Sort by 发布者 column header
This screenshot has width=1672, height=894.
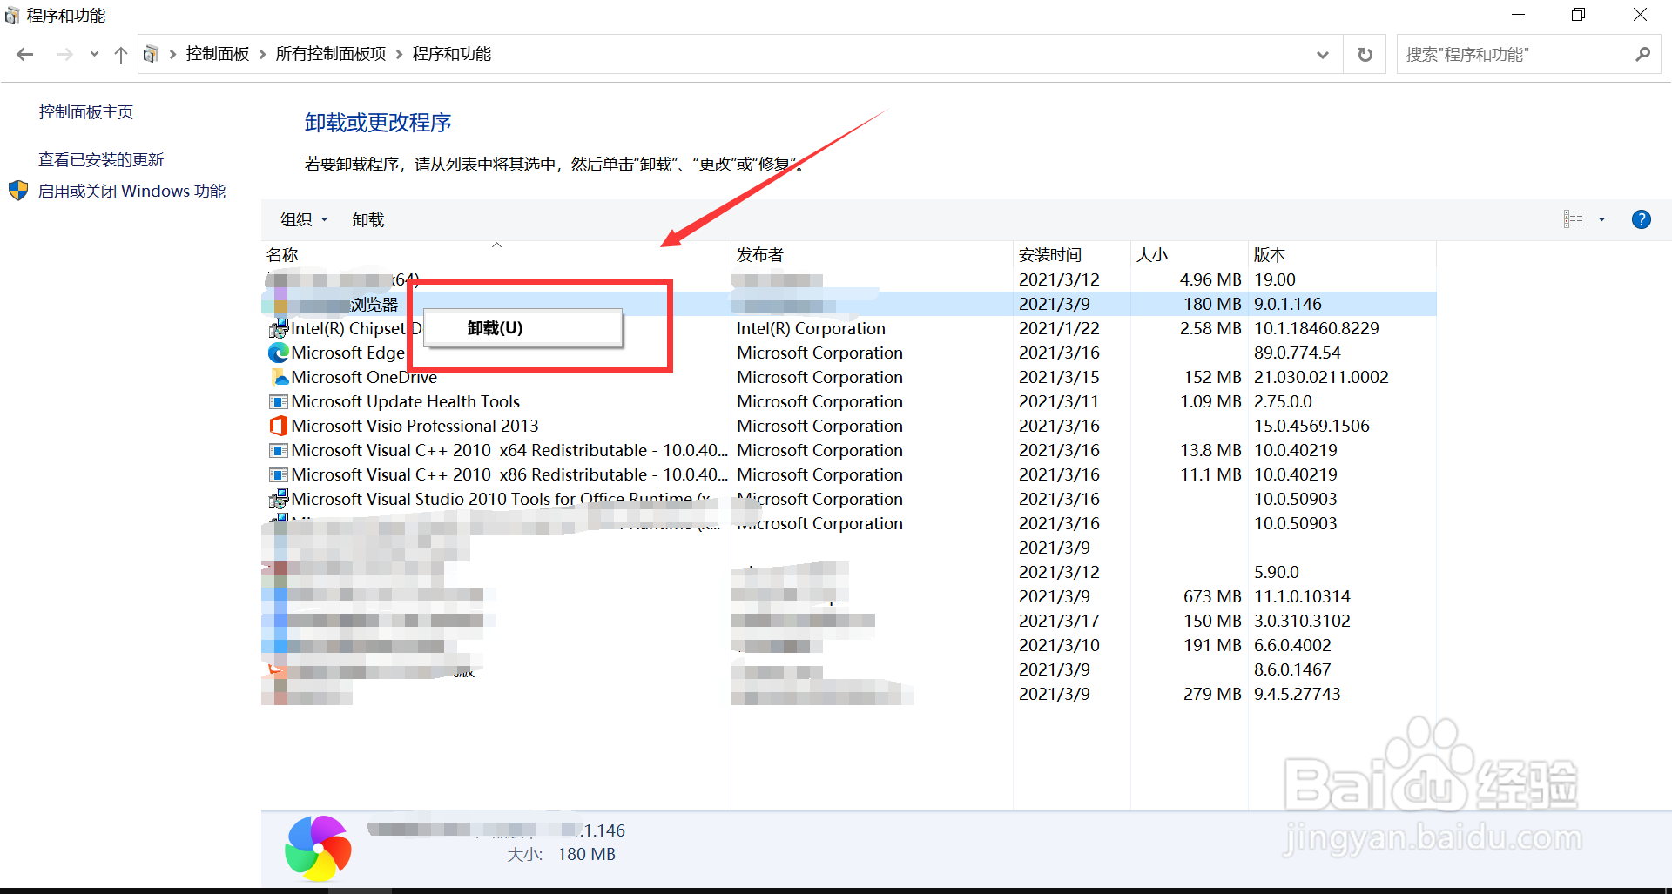tap(759, 255)
